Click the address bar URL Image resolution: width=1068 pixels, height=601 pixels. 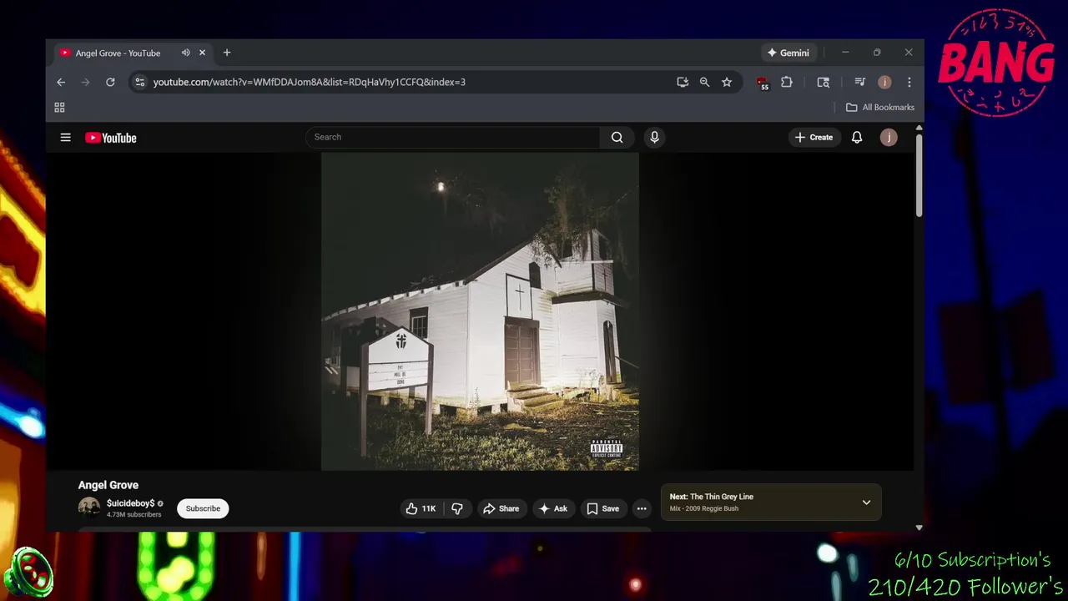point(310,82)
